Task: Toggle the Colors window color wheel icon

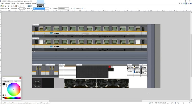Action: click(x=186, y=3)
